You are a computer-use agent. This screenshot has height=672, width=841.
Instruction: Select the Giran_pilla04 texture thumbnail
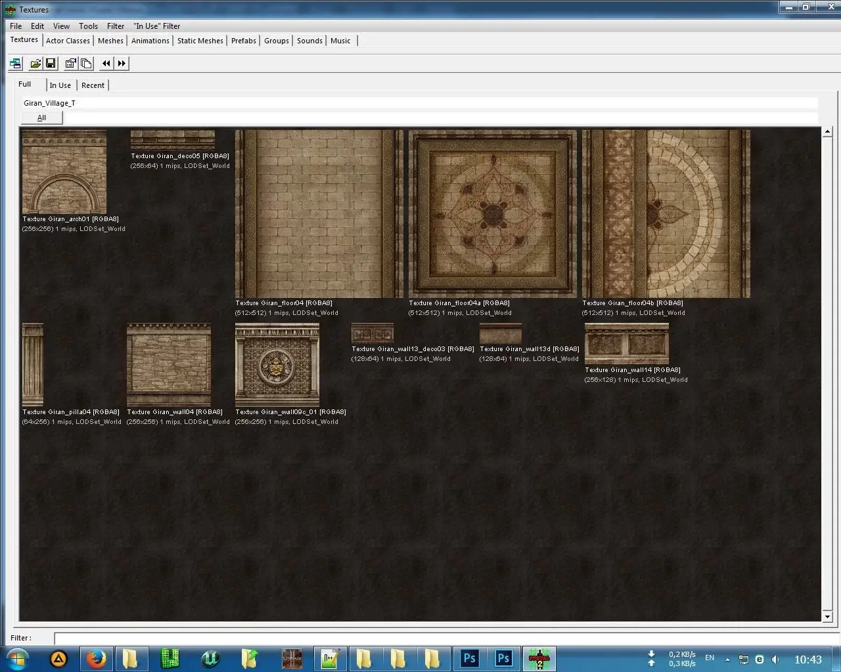[33, 365]
